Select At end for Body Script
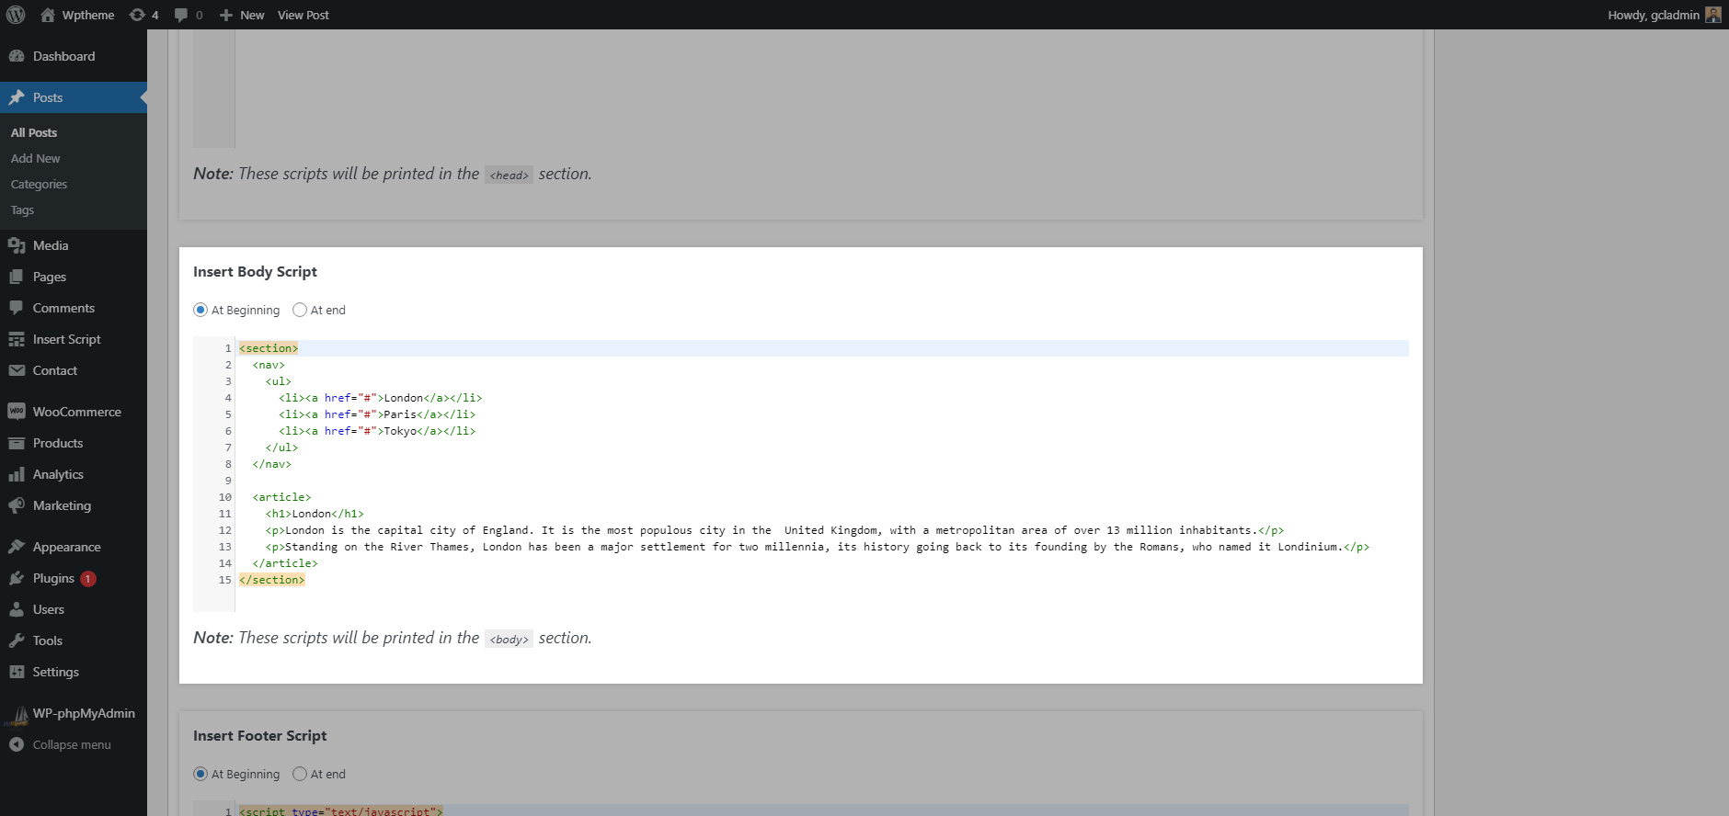Screen dimensions: 1729x816 (x=300, y=310)
